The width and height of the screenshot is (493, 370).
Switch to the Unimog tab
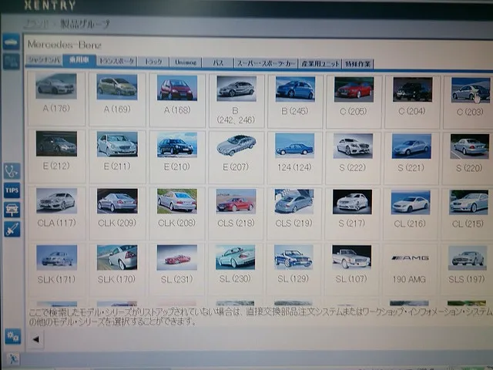[x=186, y=62]
